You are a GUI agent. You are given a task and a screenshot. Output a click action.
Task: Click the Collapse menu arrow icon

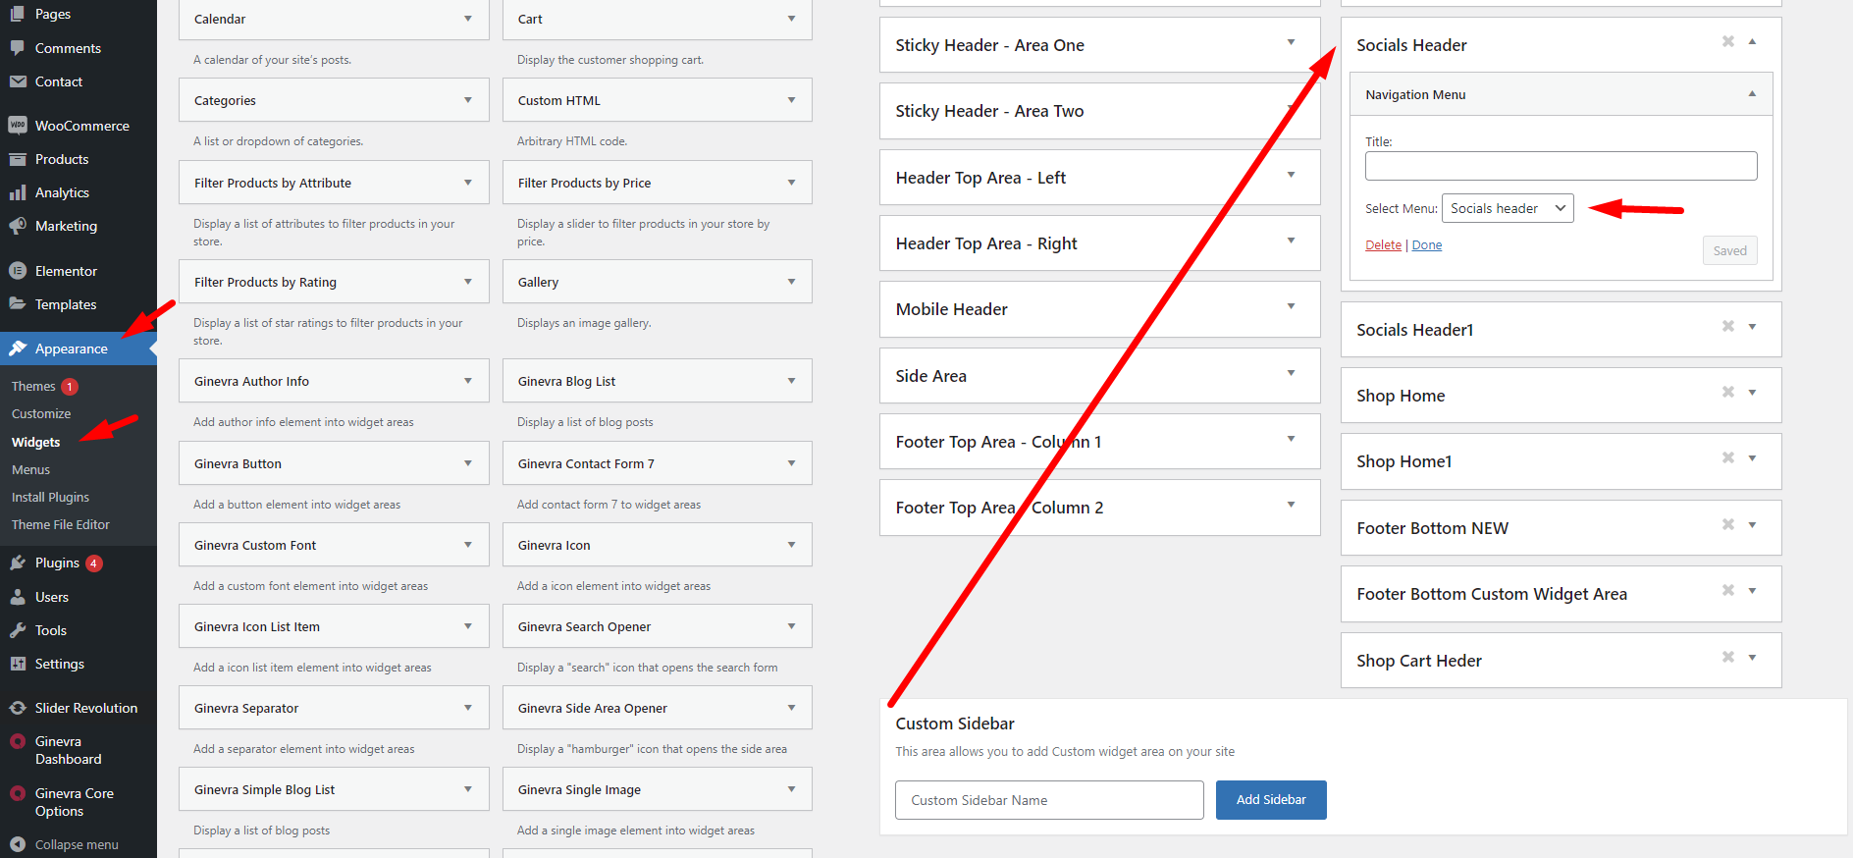click(18, 844)
